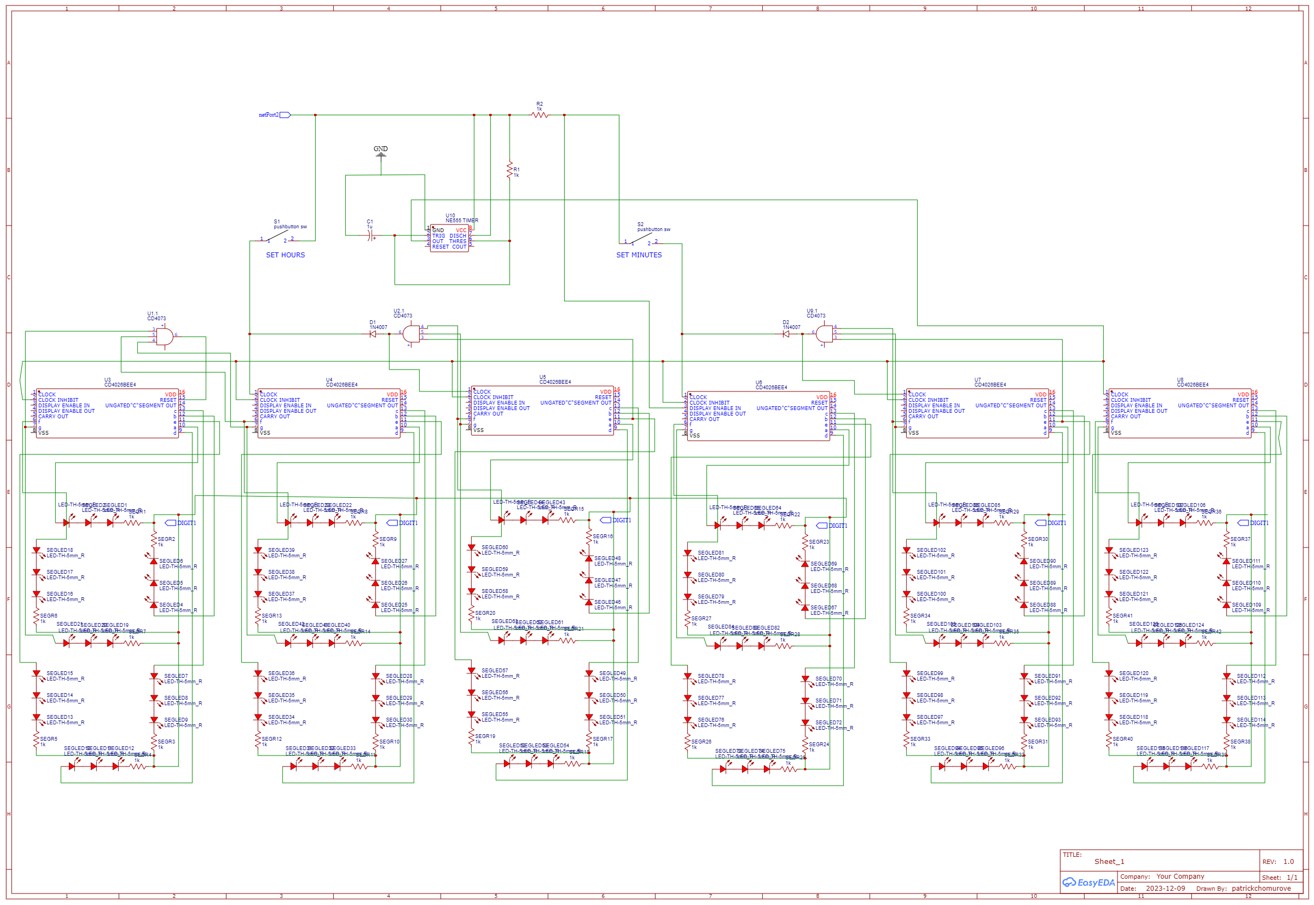1314x905 pixels.
Task: Select the SEGLED39 LED symbol
Action: [x=258, y=551]
